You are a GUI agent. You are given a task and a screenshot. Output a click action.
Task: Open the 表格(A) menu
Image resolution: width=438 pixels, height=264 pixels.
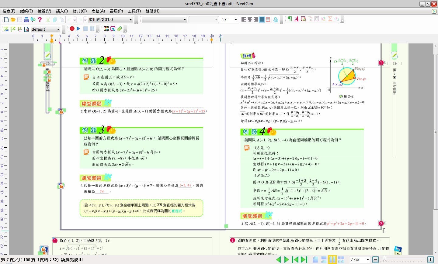point(98,11)
